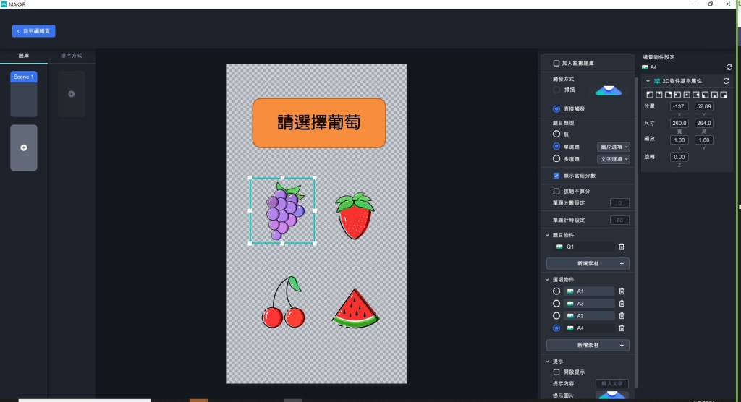The width and height of the screenshot is (741, 402).
Task: Select the top-left alignment anchor icon
Action: [x=649, y=94]
